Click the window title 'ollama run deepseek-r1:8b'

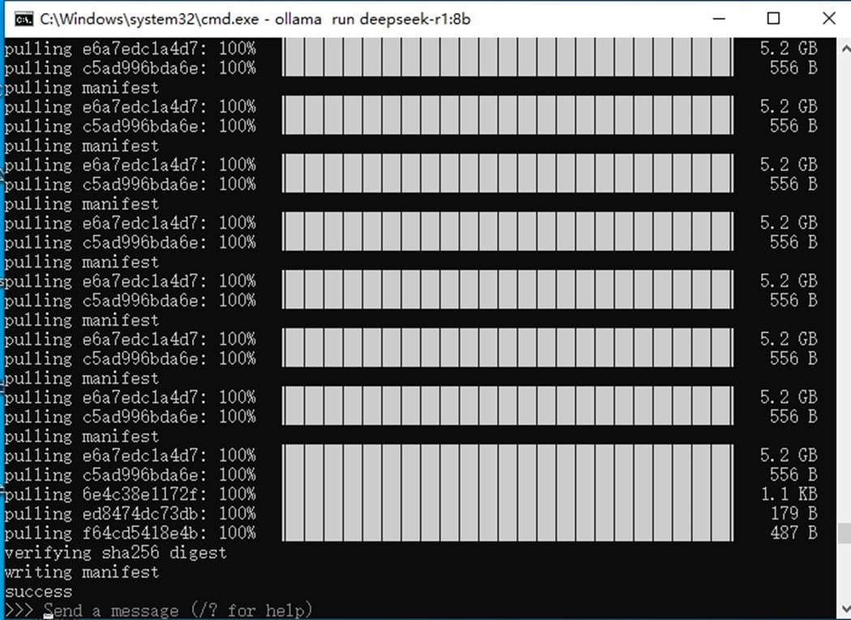click(372, 19)
